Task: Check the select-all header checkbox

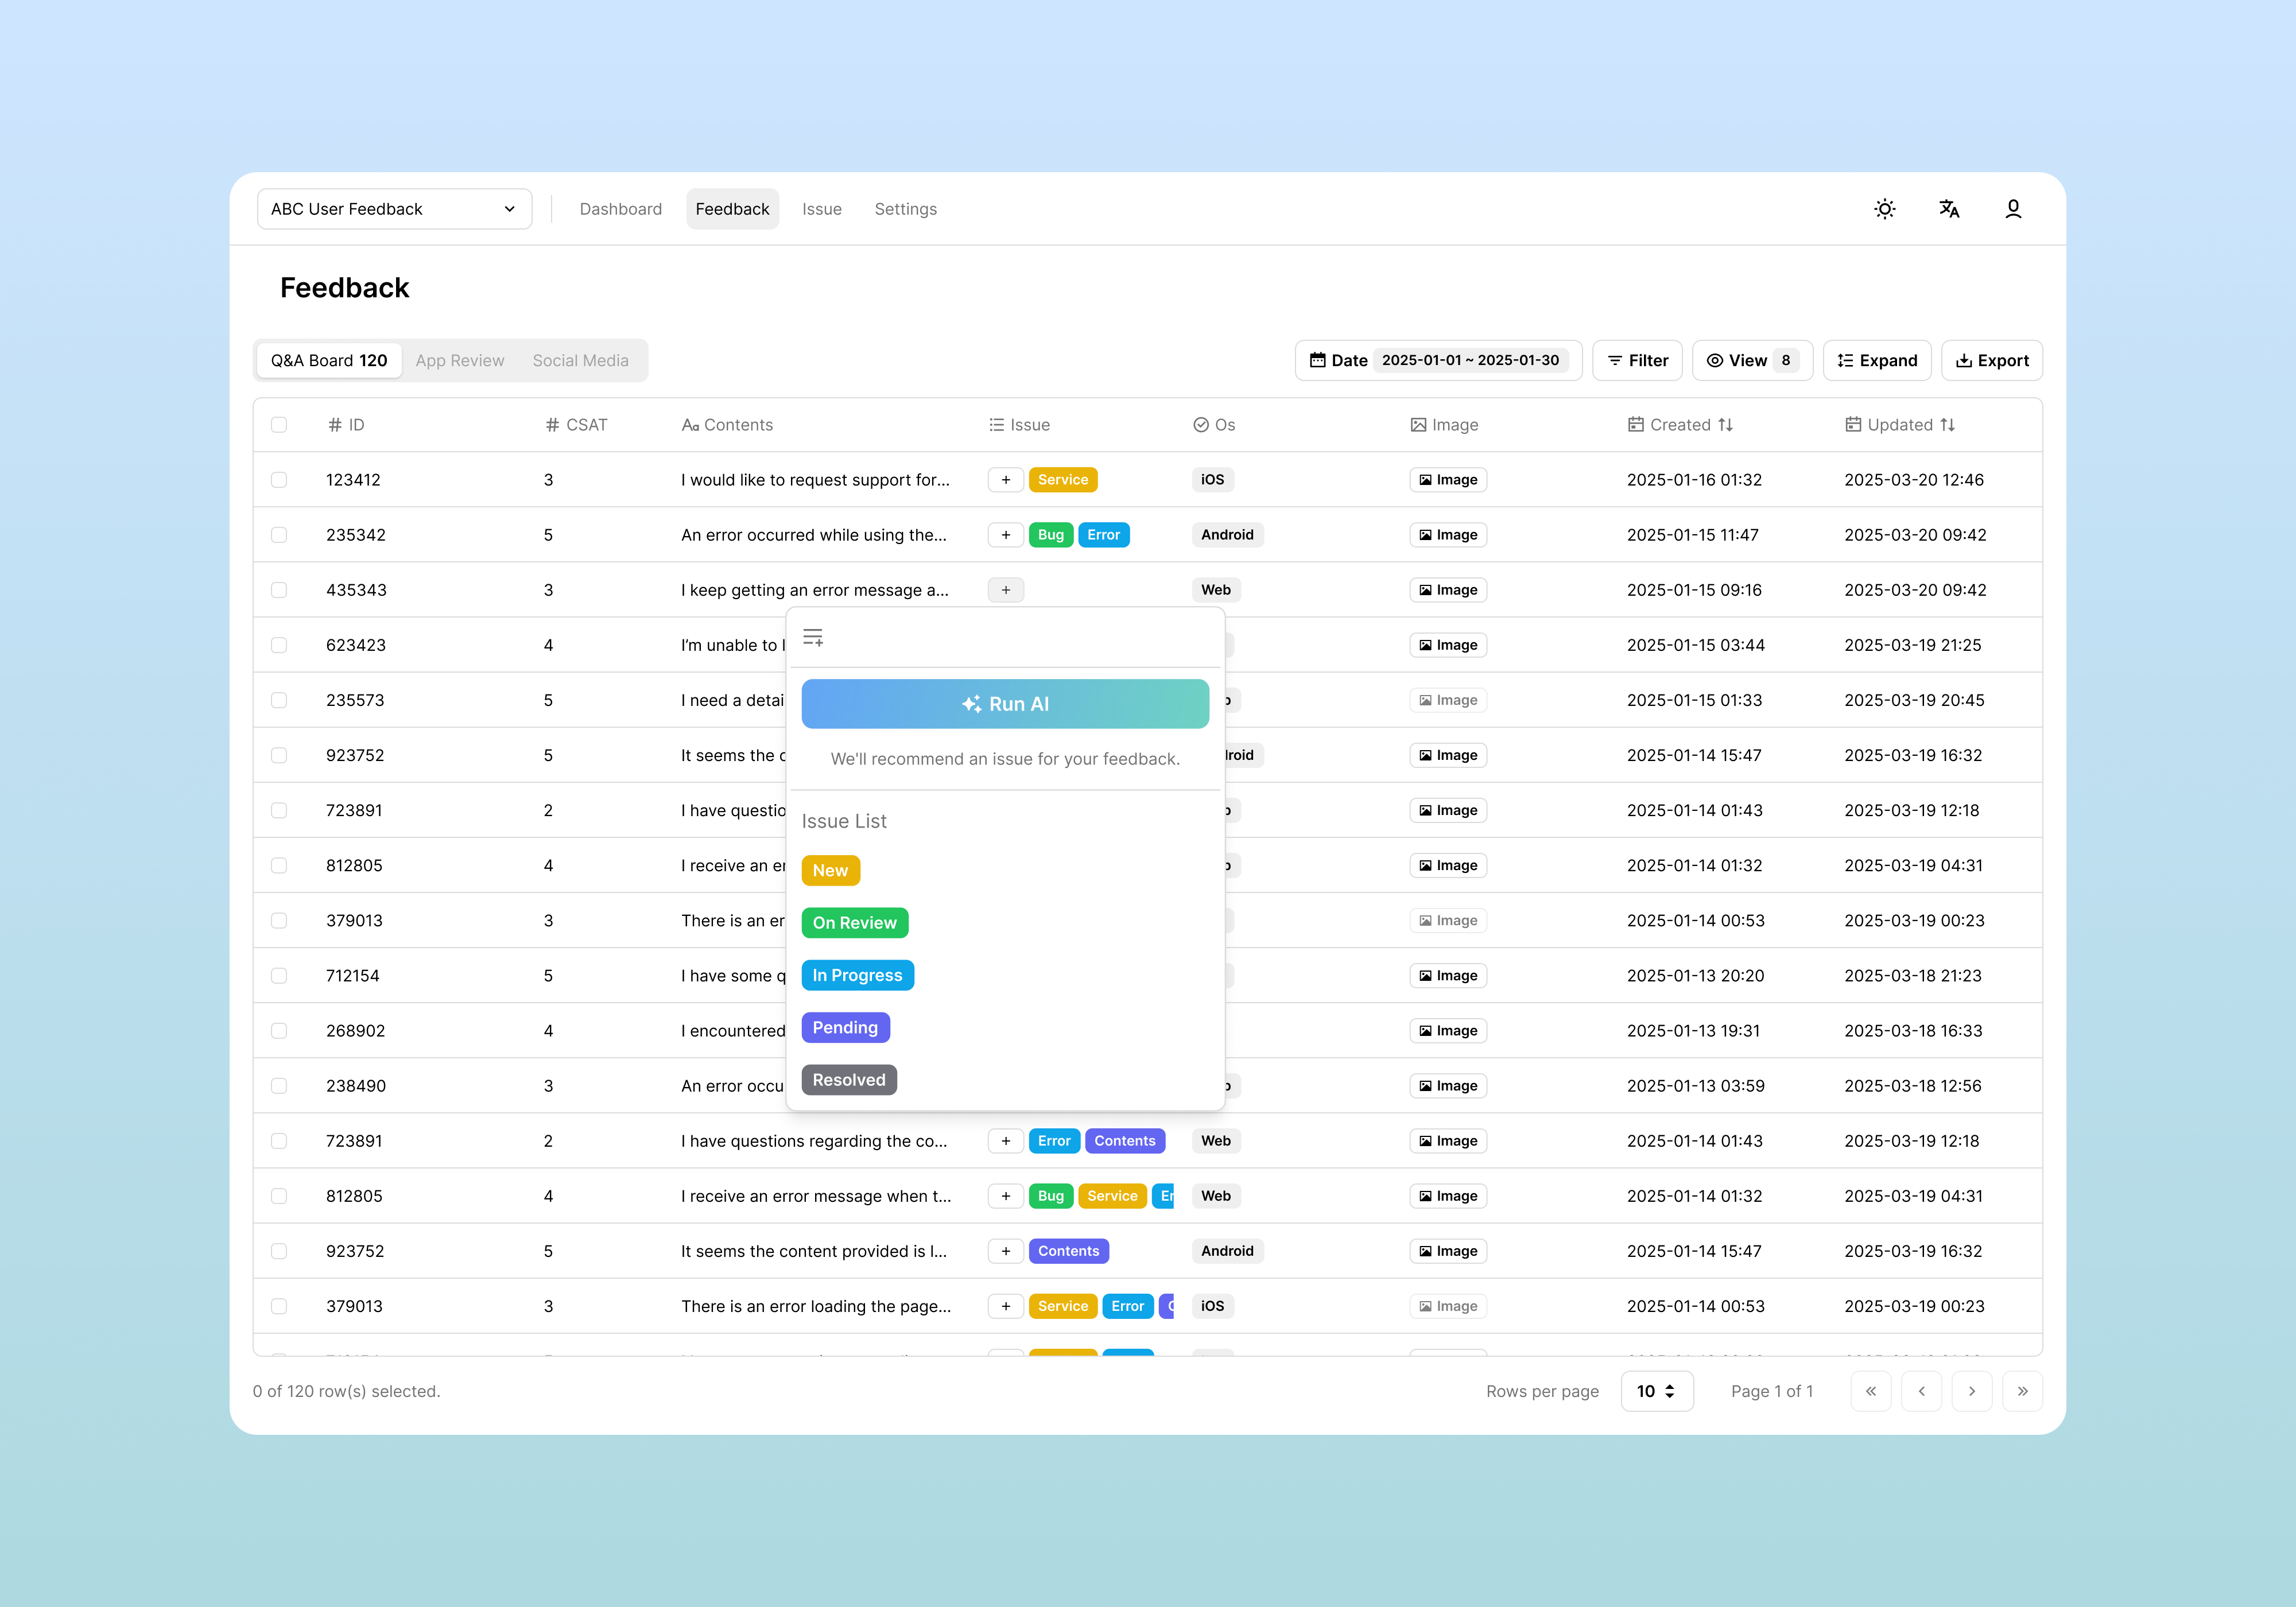Action: (279, 425)
